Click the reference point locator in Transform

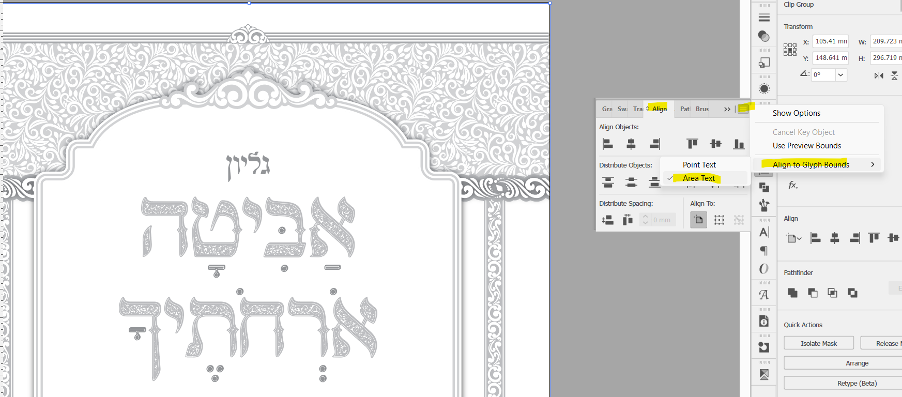pyautogui.click(x=790, y=50)
